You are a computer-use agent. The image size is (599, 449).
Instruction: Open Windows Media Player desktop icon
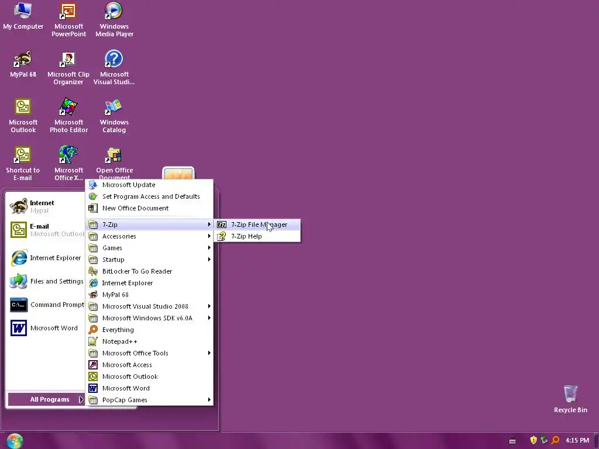[x=114, y=20]
